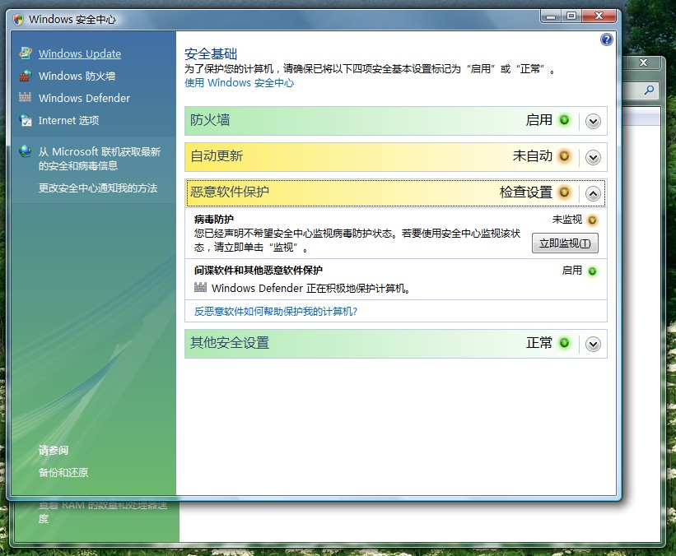Click the 防火墙 section header bar
The height and width of the screenshot is (556, 676).
tap(396, 121)
